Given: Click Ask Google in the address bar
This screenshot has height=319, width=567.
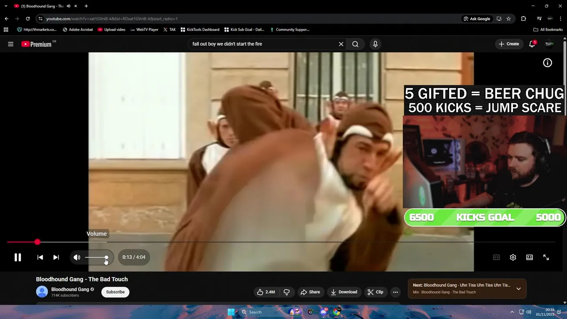Looking at the screenshot, I should click(477, 19).
